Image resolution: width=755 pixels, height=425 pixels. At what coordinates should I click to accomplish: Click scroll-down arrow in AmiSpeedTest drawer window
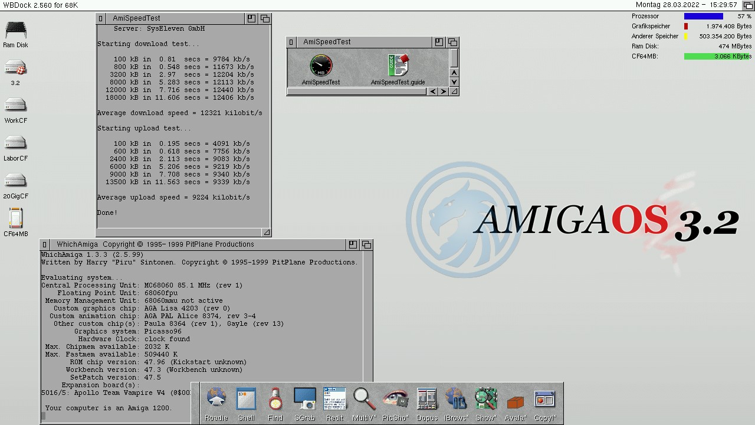click(454, 82)
